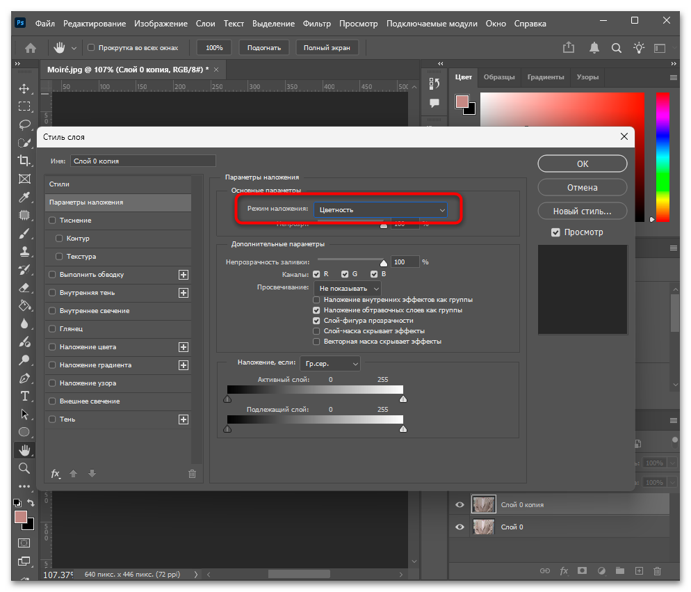Click the fill opacity slider handle
This screenshot has width=691, height=592.
coord(384,263)
